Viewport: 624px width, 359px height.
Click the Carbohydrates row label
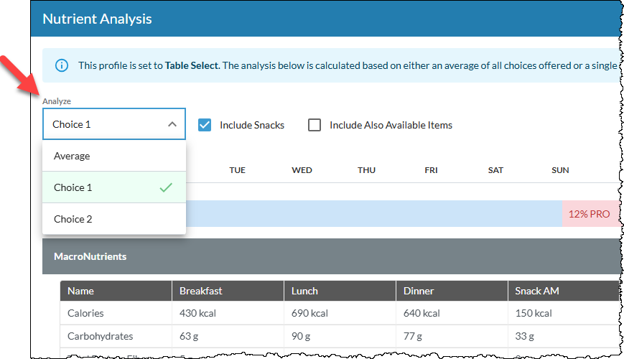pyautogui.click(x=101, y=336)
